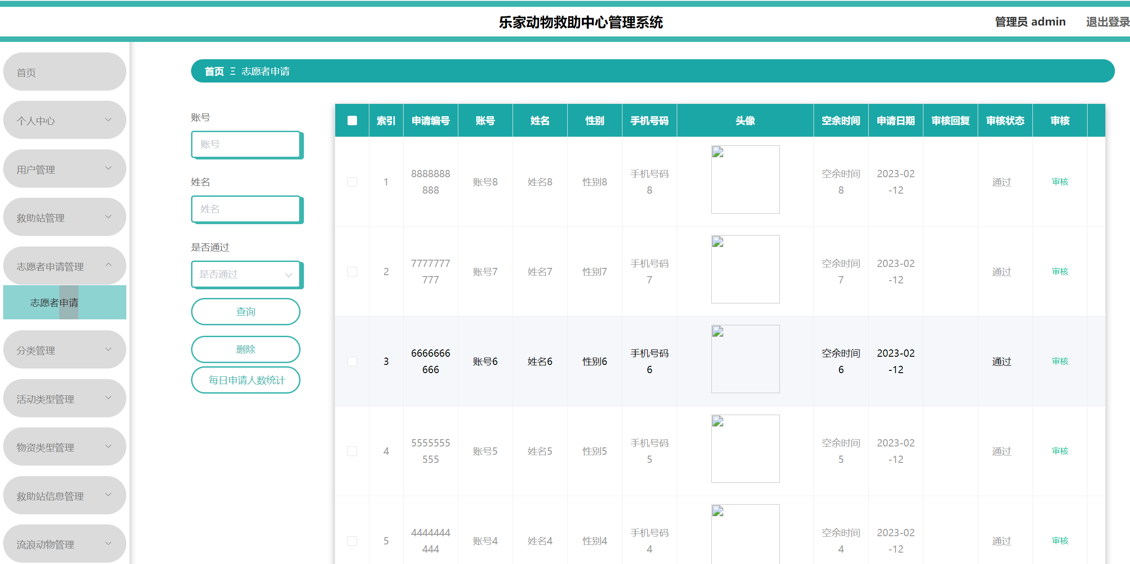Screen dimensions: 1130x564
Task: Check the checkbox for row 4444444444
Action: pos(352,541)
